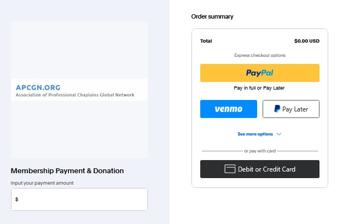Pay with the Pay Later button
Screen dimensions: 337x224
click(290, 109)
